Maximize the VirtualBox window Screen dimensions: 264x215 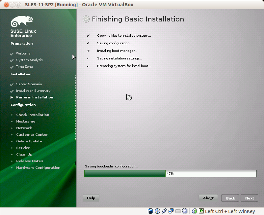click(18, 5)
